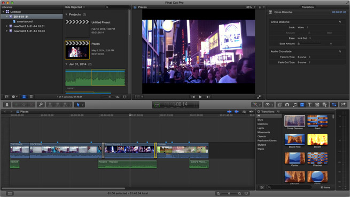The width and height of the screenshot is (350, 197).
Task: Select the Blurs transitions category
Action: tap(260, 120)
